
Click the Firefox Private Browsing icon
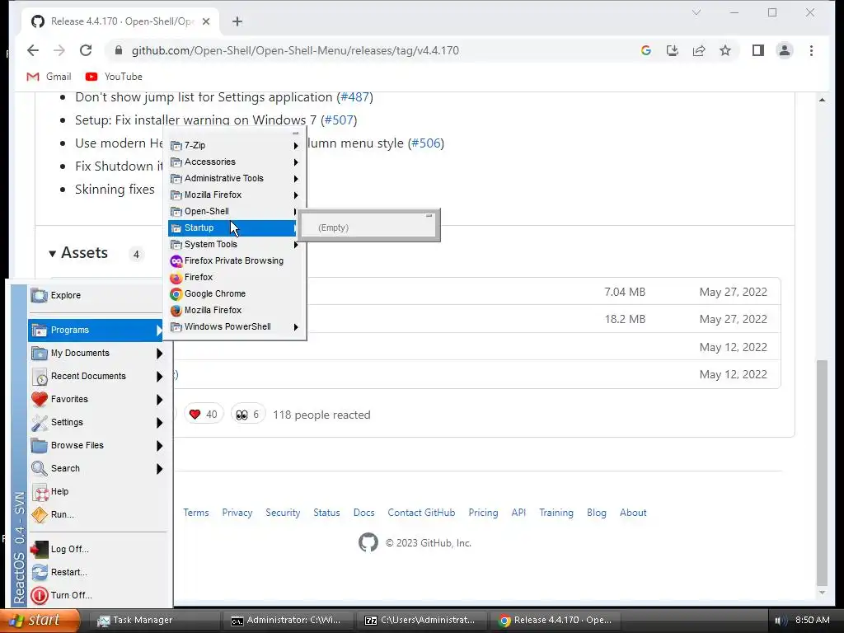pos(176,261)
